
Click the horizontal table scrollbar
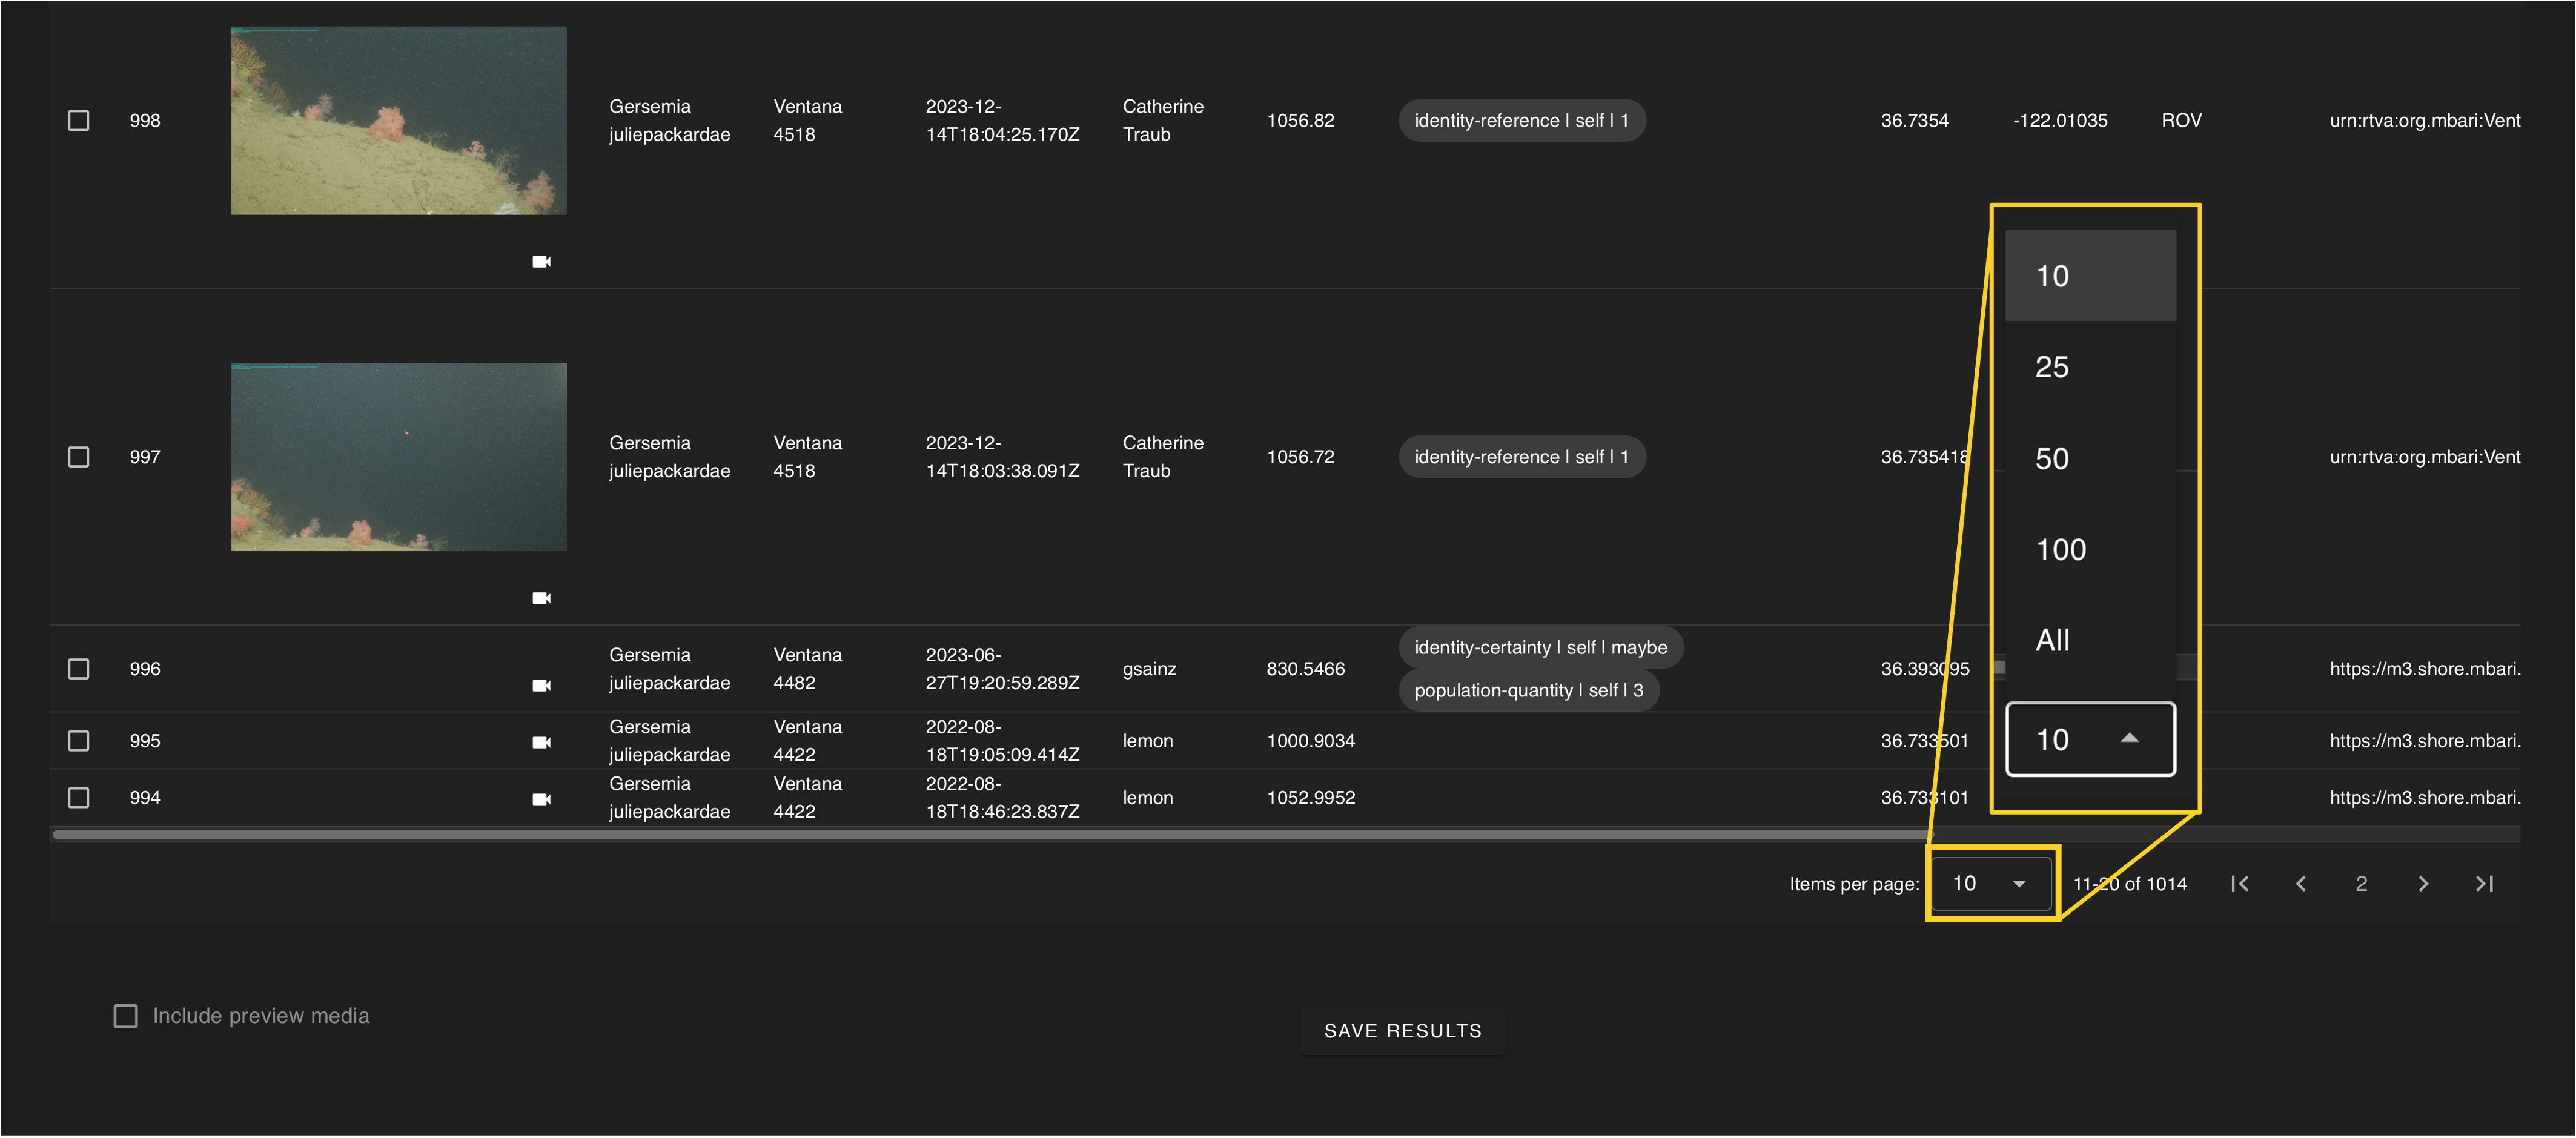click(990, 834)
